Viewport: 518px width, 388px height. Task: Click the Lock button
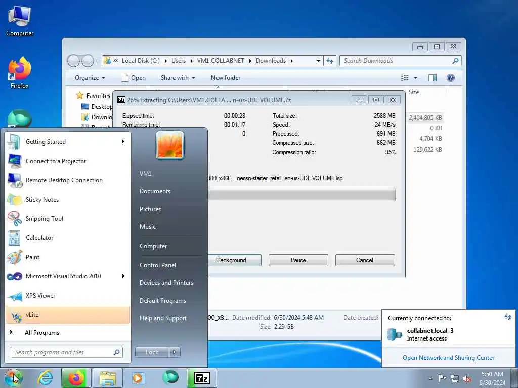click(152, 352)
